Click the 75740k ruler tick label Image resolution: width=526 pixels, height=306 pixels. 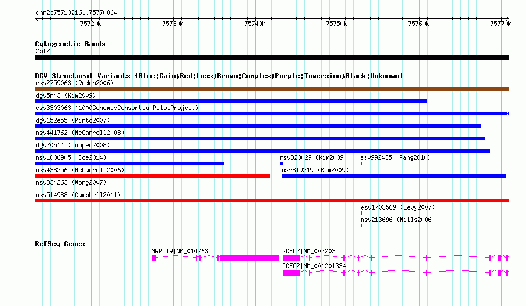pyautogui.click(x=255, y=24)
